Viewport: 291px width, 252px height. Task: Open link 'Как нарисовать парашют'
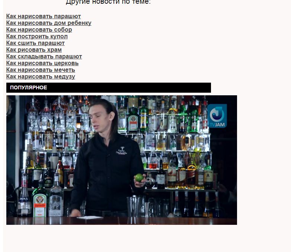(x=44, y=16)
